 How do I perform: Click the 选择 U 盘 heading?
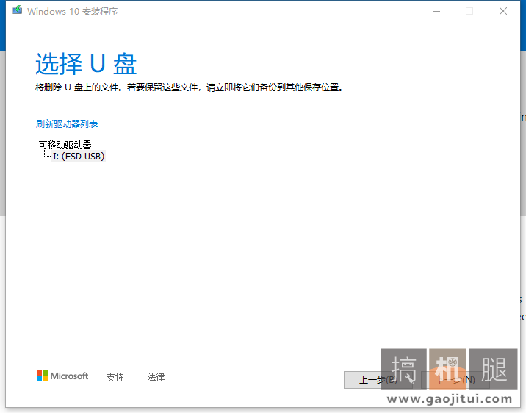click(86, 64)
